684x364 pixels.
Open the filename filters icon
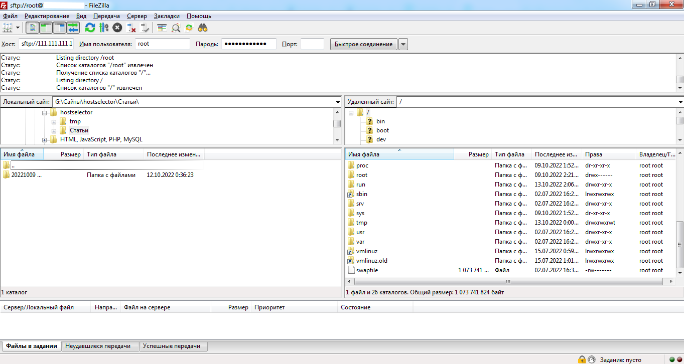tap(162, 28)
